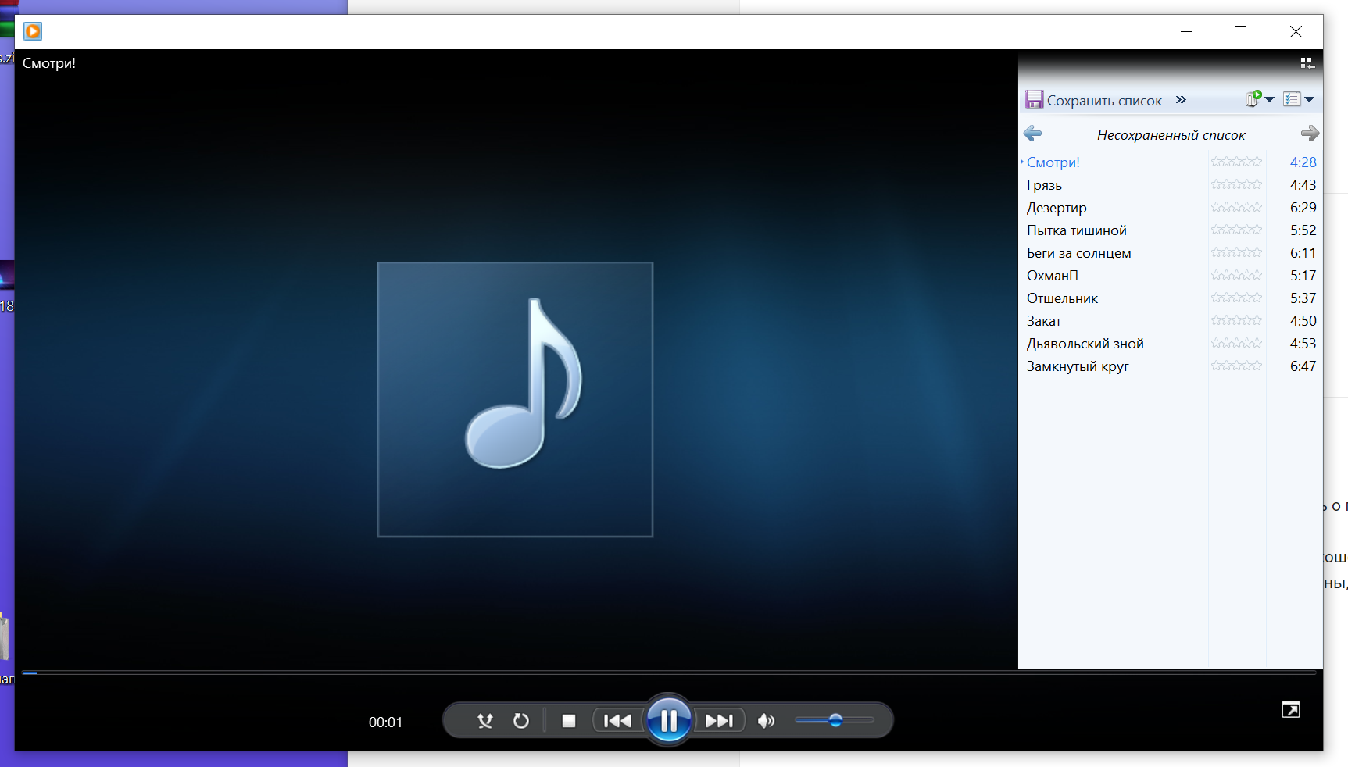Viewport: 1348px width, 767px height.
Task: Select the track Отшельник
Action: tap(1062, 298)
